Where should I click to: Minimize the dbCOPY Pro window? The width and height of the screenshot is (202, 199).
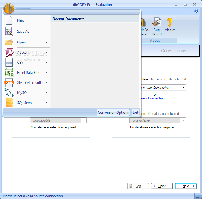pyautogui.click(x=176, y=5)
